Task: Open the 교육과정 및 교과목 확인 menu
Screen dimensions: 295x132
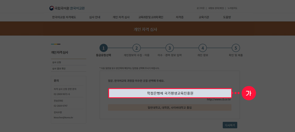Action: (x=150, y=17)
